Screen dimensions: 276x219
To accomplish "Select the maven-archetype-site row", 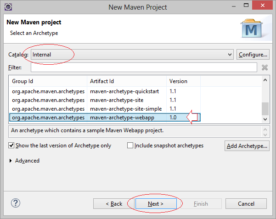I will point(105,100).
